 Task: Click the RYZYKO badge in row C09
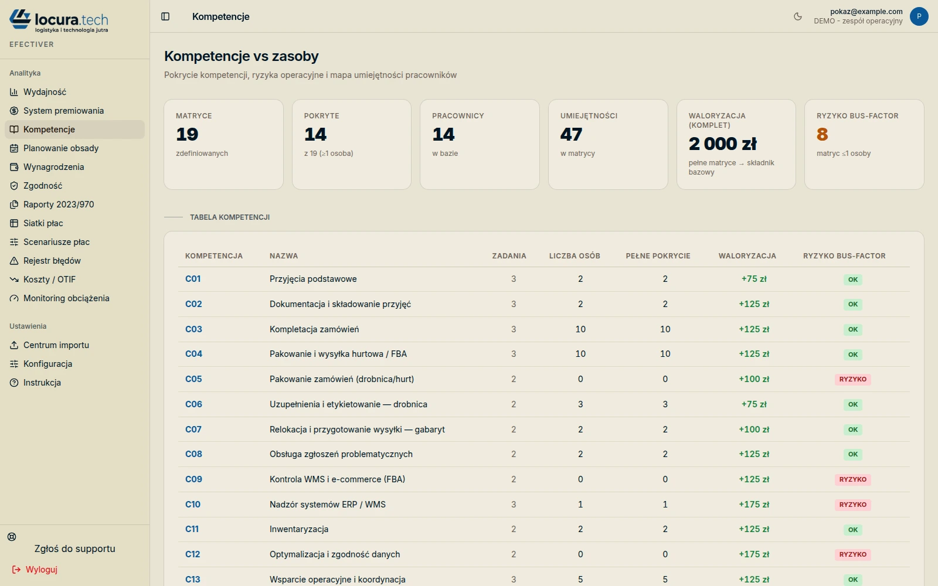[x=853, y=479]
